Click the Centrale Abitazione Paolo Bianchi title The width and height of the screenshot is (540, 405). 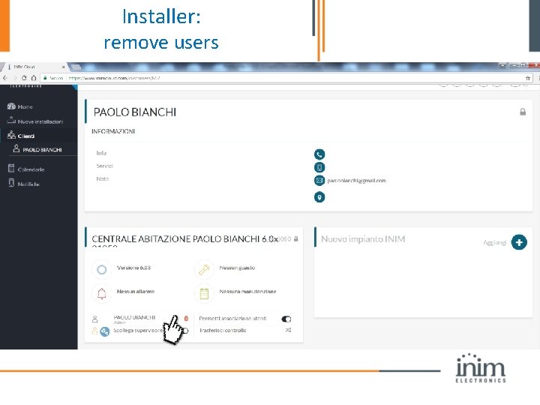tap(184, 238)
